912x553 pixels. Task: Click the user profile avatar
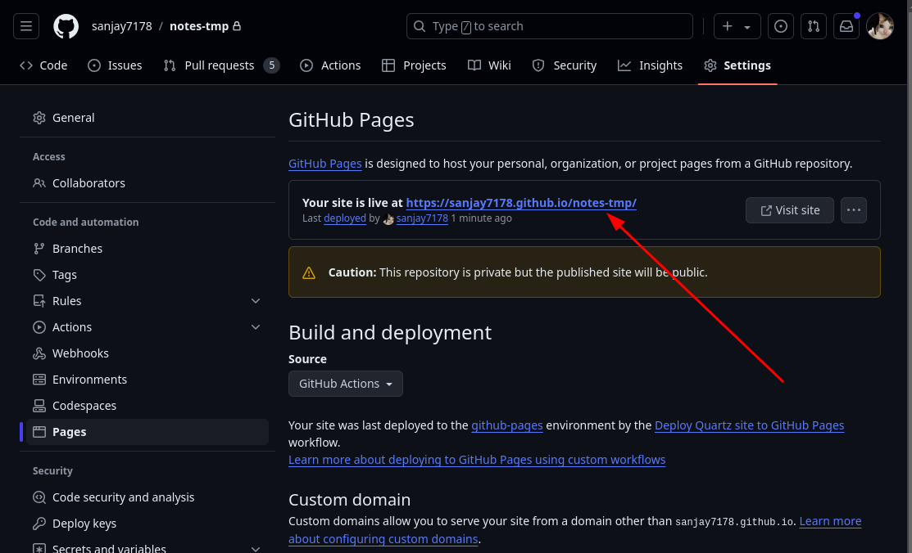[880, 26]
